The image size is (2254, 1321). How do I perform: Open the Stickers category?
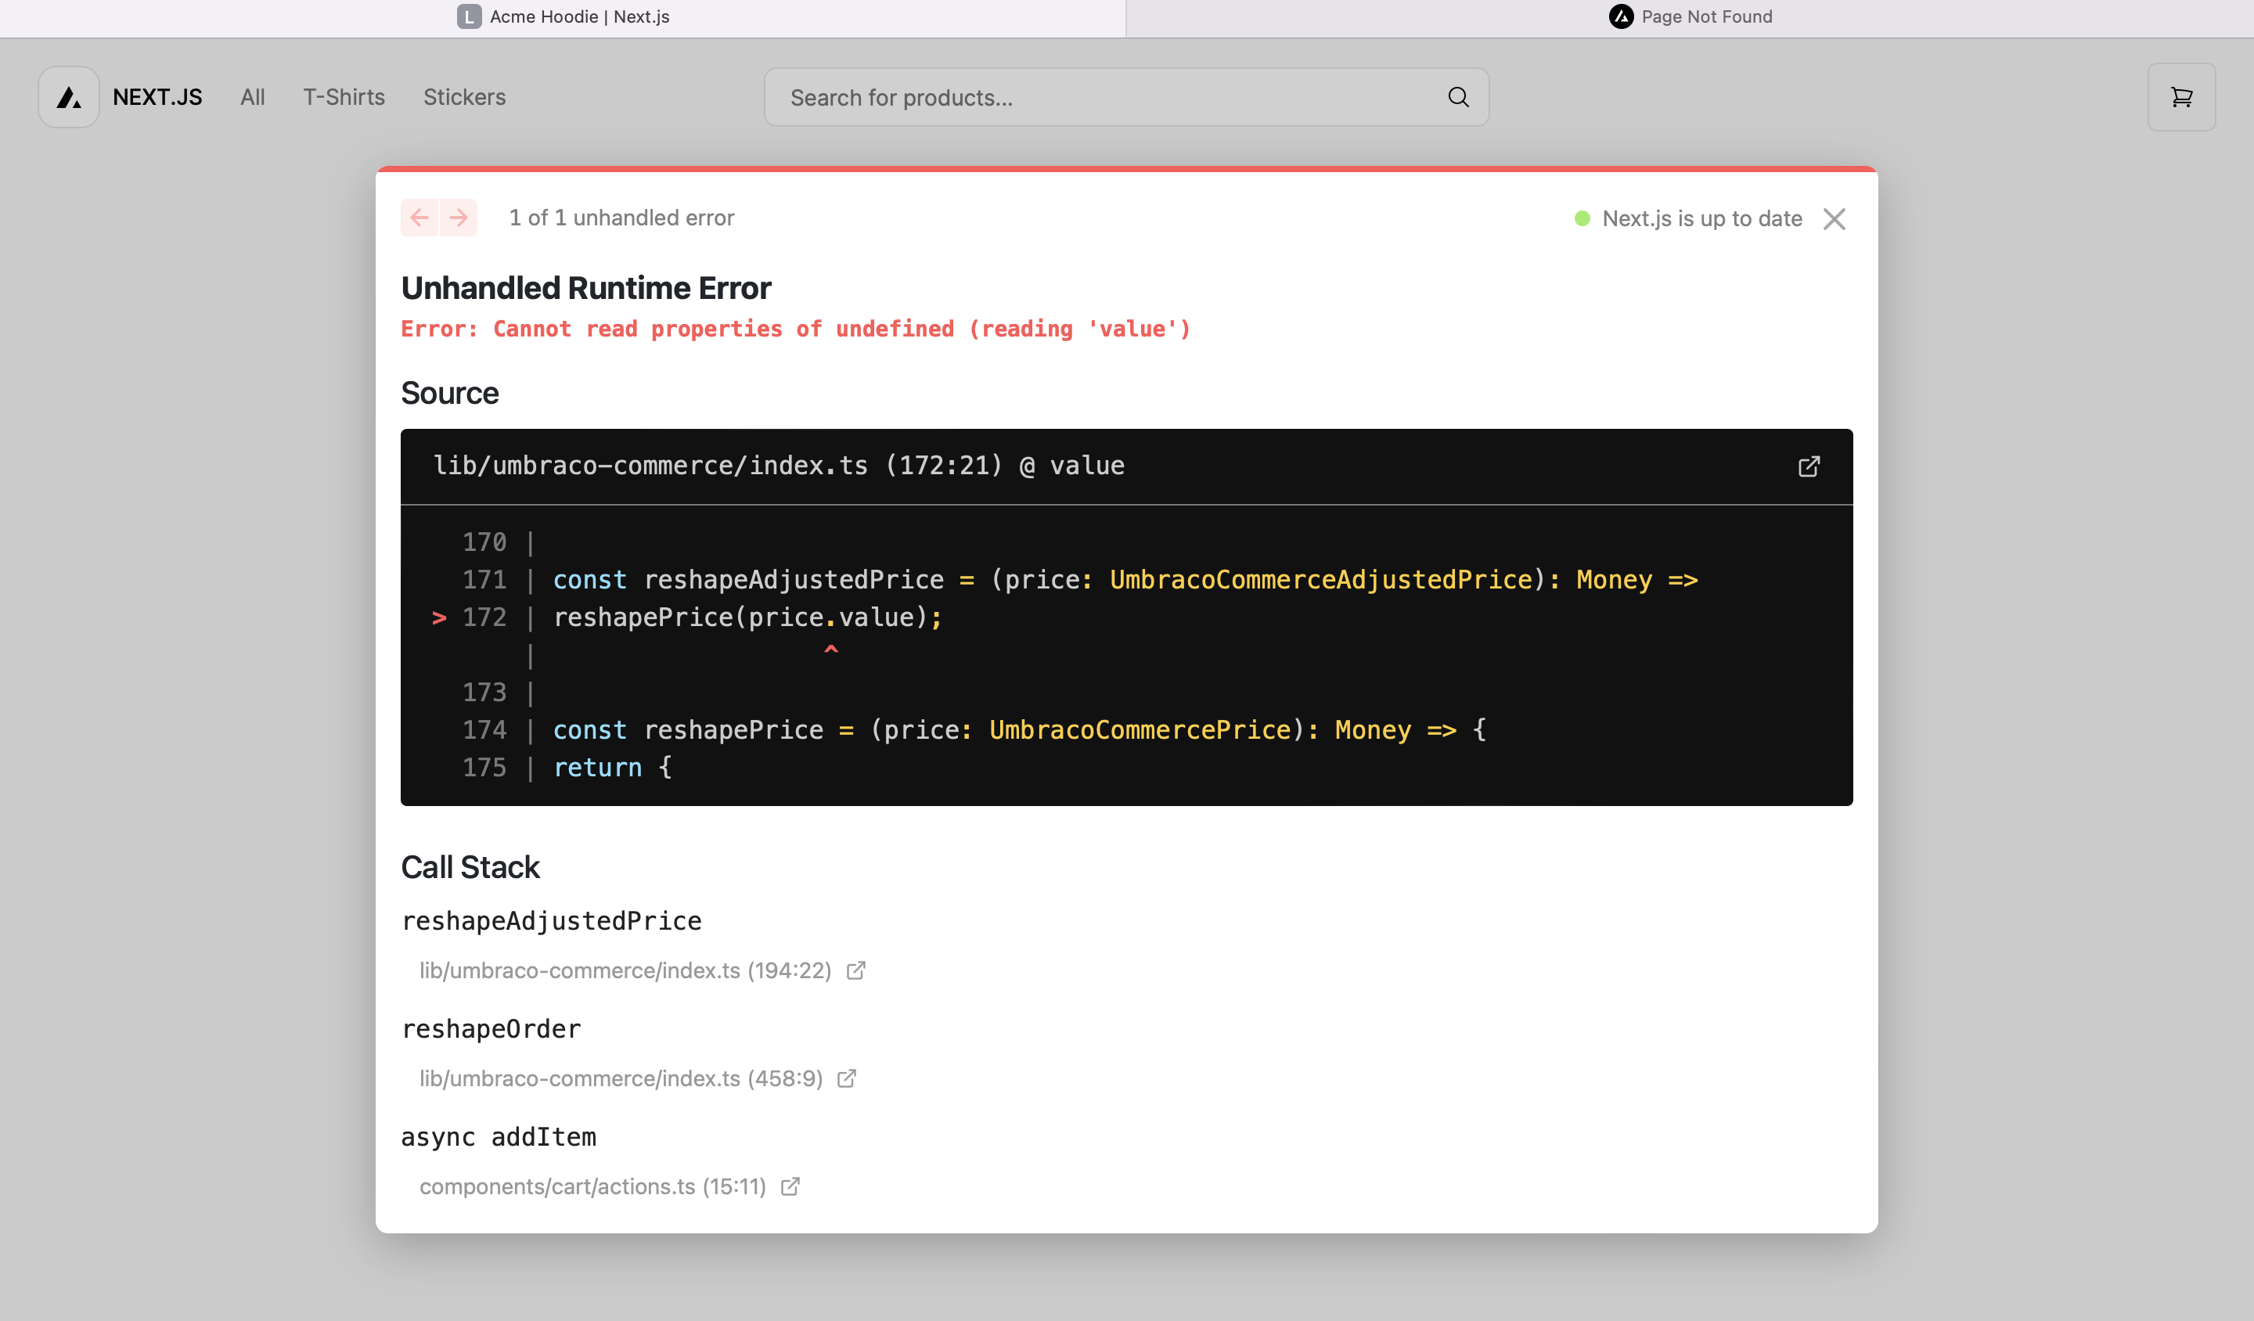click(464, 96)
